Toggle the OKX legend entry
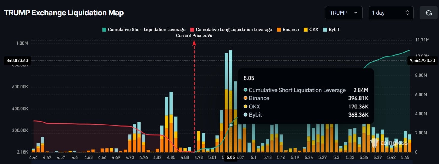The image size is (439, 164). pyautogui.click(x=314, y=30)
